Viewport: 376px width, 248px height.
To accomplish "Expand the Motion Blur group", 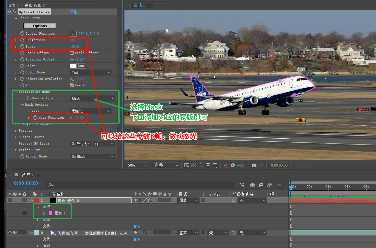I will tap(16, 150).
